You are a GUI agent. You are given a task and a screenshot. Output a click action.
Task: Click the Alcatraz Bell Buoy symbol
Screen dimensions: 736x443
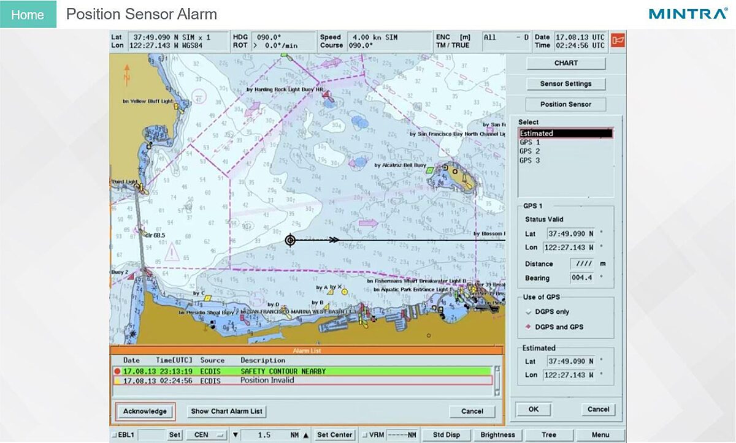point(430,170)
